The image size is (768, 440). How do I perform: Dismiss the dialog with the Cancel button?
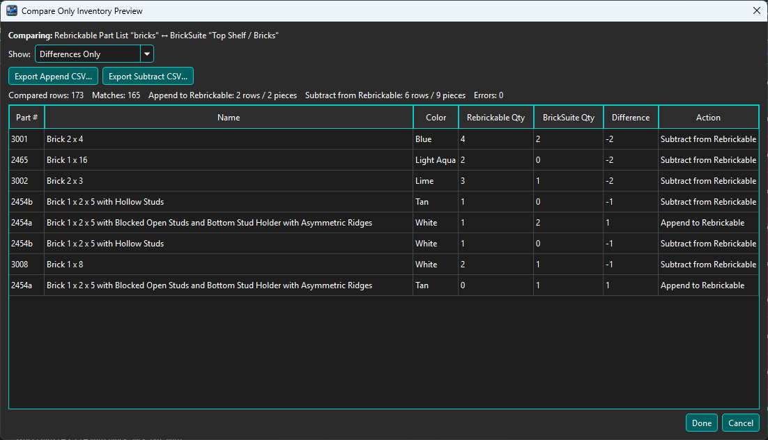[741, 423]
